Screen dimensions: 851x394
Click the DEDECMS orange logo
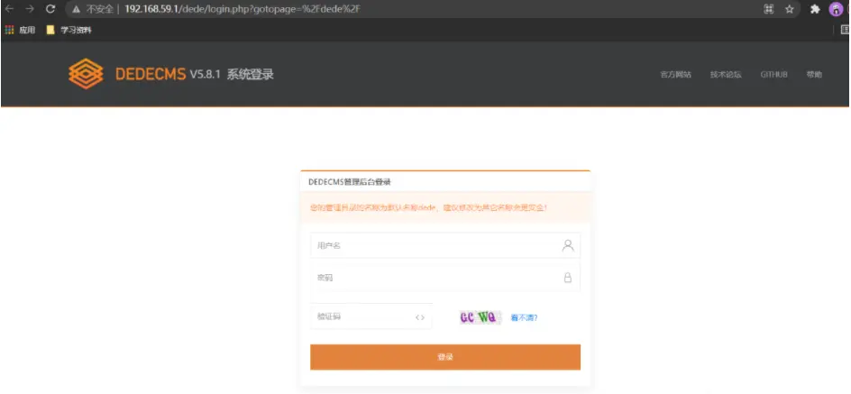(x=86, y=74)
